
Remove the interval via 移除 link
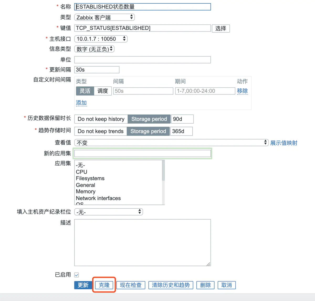(x=242, y=91)
